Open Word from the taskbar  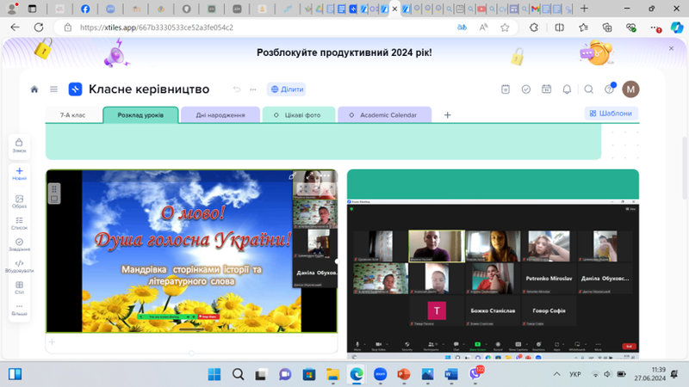click(451, 374)
